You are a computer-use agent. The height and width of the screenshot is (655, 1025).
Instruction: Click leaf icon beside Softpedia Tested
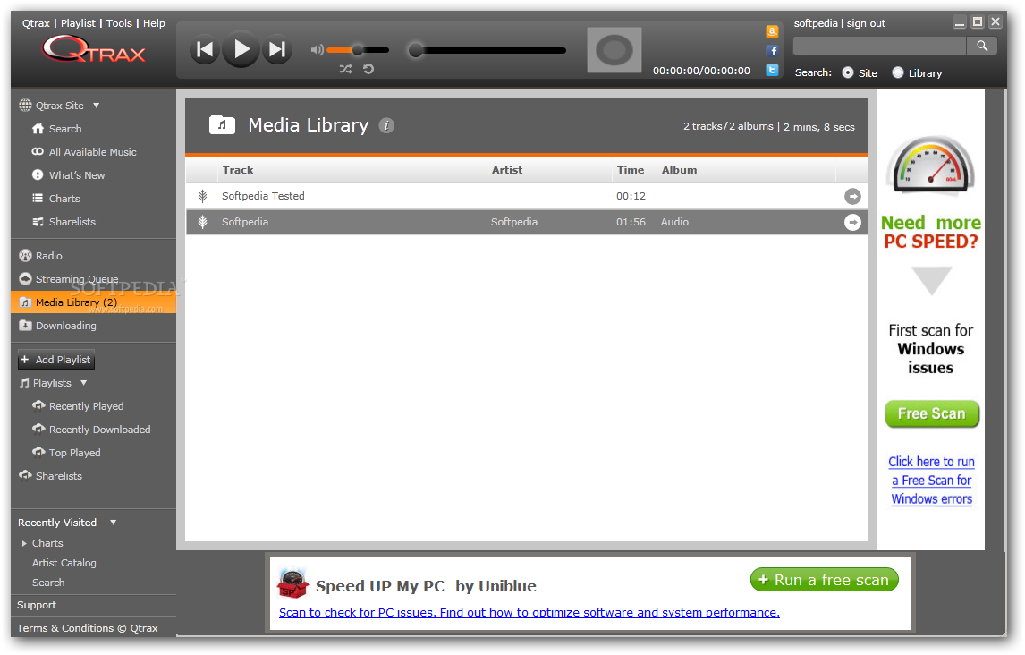(x=203, y=196)
